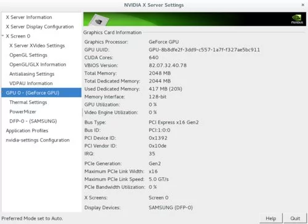Select the X Screen 0 entry
Image resolution: width=308 pixels, height=224 pixels.
coord(18,36)
